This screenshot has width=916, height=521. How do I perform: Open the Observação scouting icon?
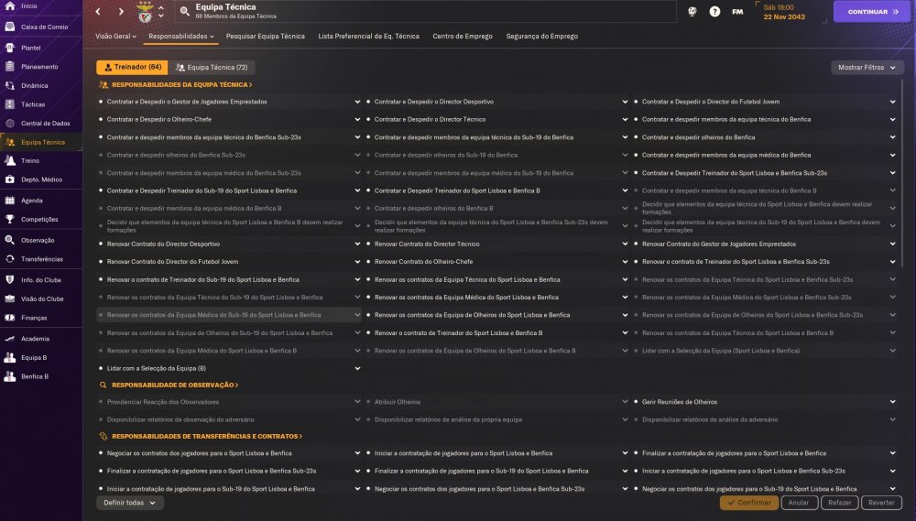pyautogui.click(x=10, y=240)
